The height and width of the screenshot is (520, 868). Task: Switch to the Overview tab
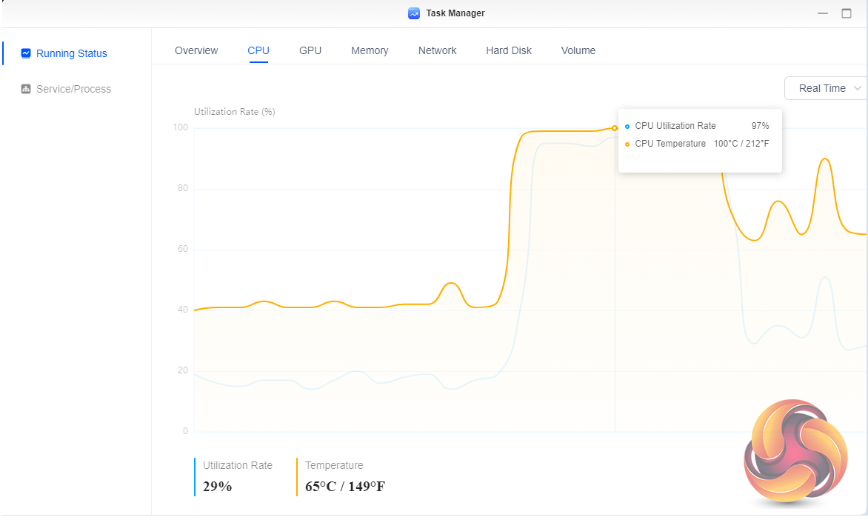pyautogui.click(x=196, y=50)
